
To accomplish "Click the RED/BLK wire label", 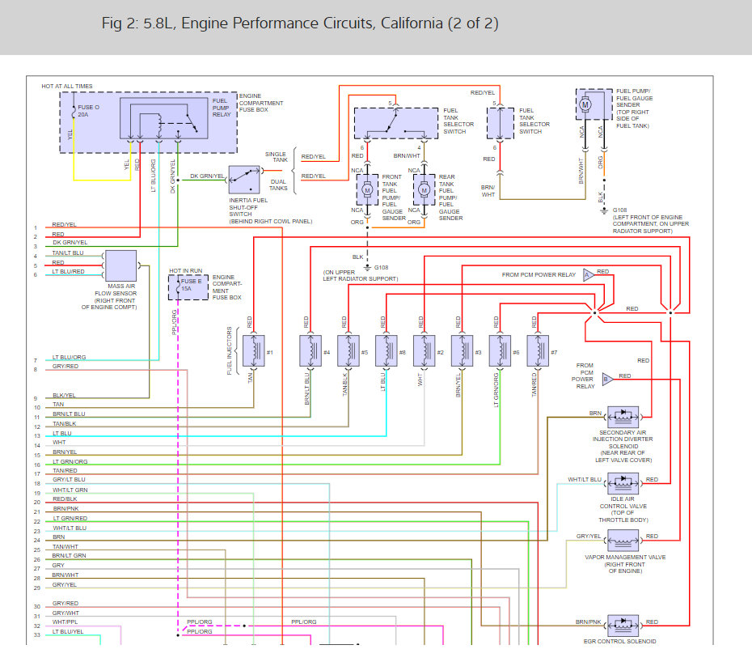I will coord(65,499).
